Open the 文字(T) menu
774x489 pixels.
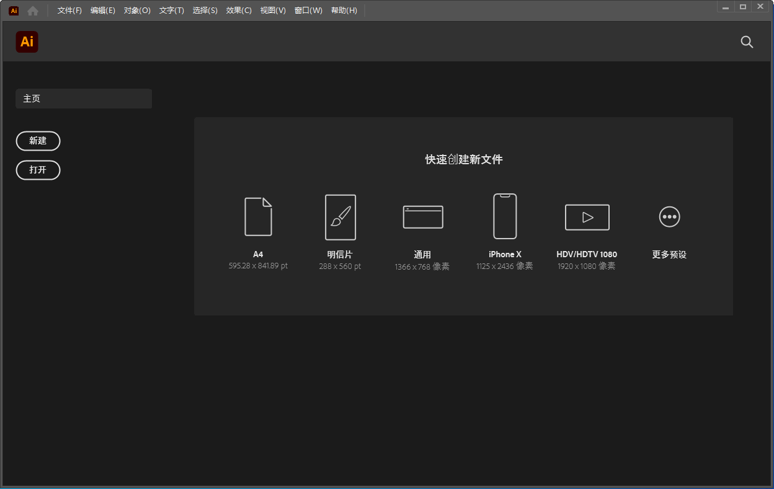click(x=172, y=10)
